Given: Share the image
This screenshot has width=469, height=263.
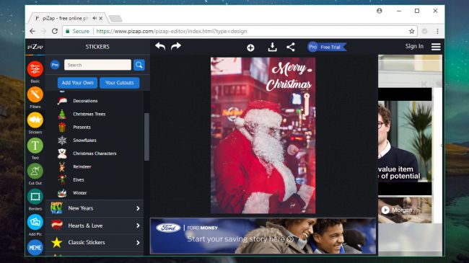Looking at the screenshot, I should [x=291, y=47].
